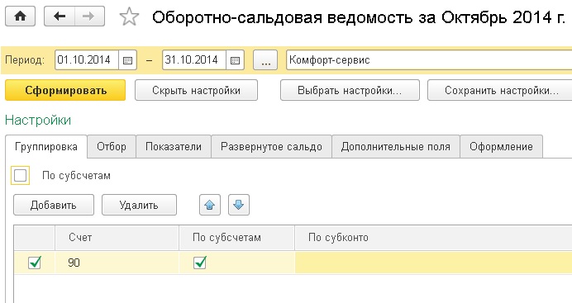This screenshot has height=303, width=572.
Task: Uncheck По субсчетам in the account 90 row
Action: tap(200, 263)
